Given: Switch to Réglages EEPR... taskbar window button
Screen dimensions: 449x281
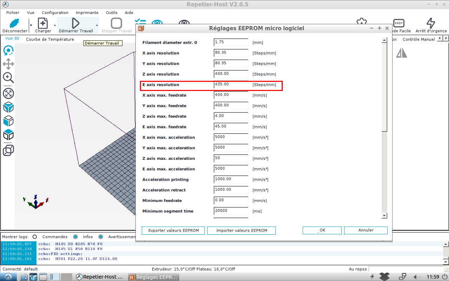Looking at the screenshot, I should (x=153, y=277).
